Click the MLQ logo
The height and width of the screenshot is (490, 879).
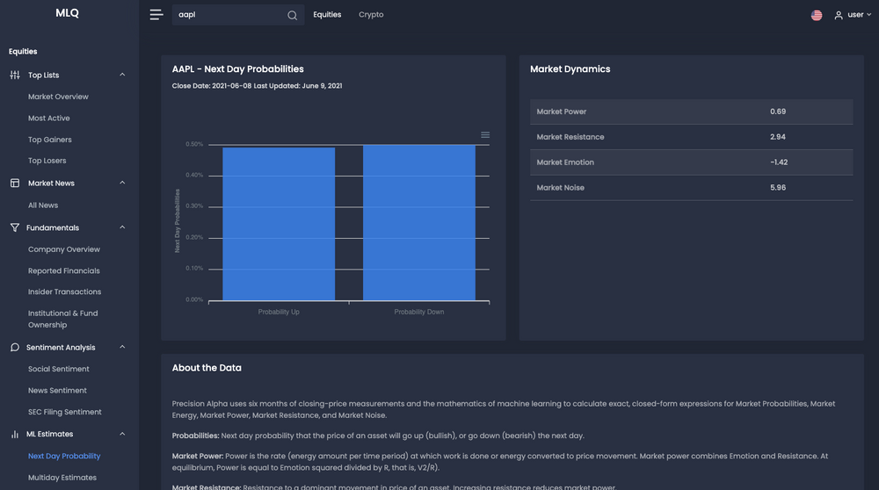pos(68,13)
